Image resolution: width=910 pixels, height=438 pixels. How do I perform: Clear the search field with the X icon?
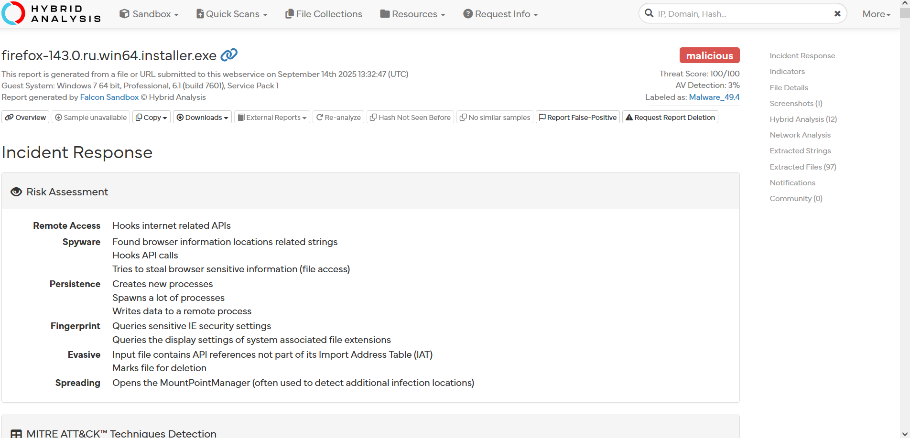tap(837, 14)
